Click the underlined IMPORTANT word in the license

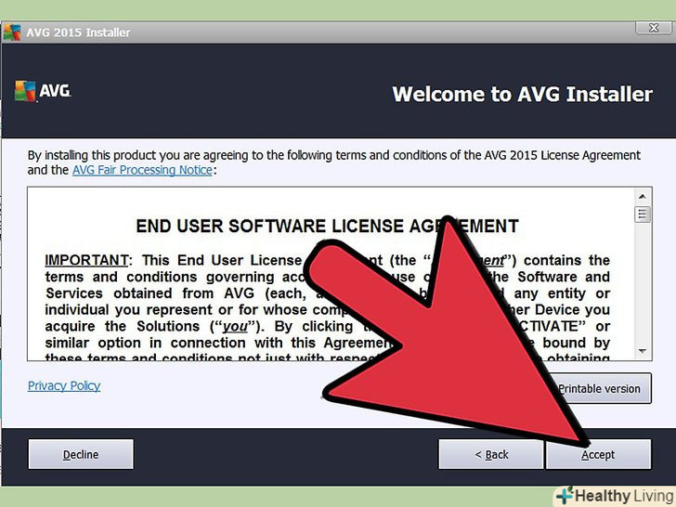point(86,260)
